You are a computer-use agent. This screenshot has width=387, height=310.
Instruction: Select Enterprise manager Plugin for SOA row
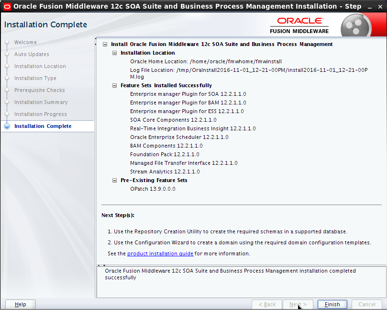point(188,94)
